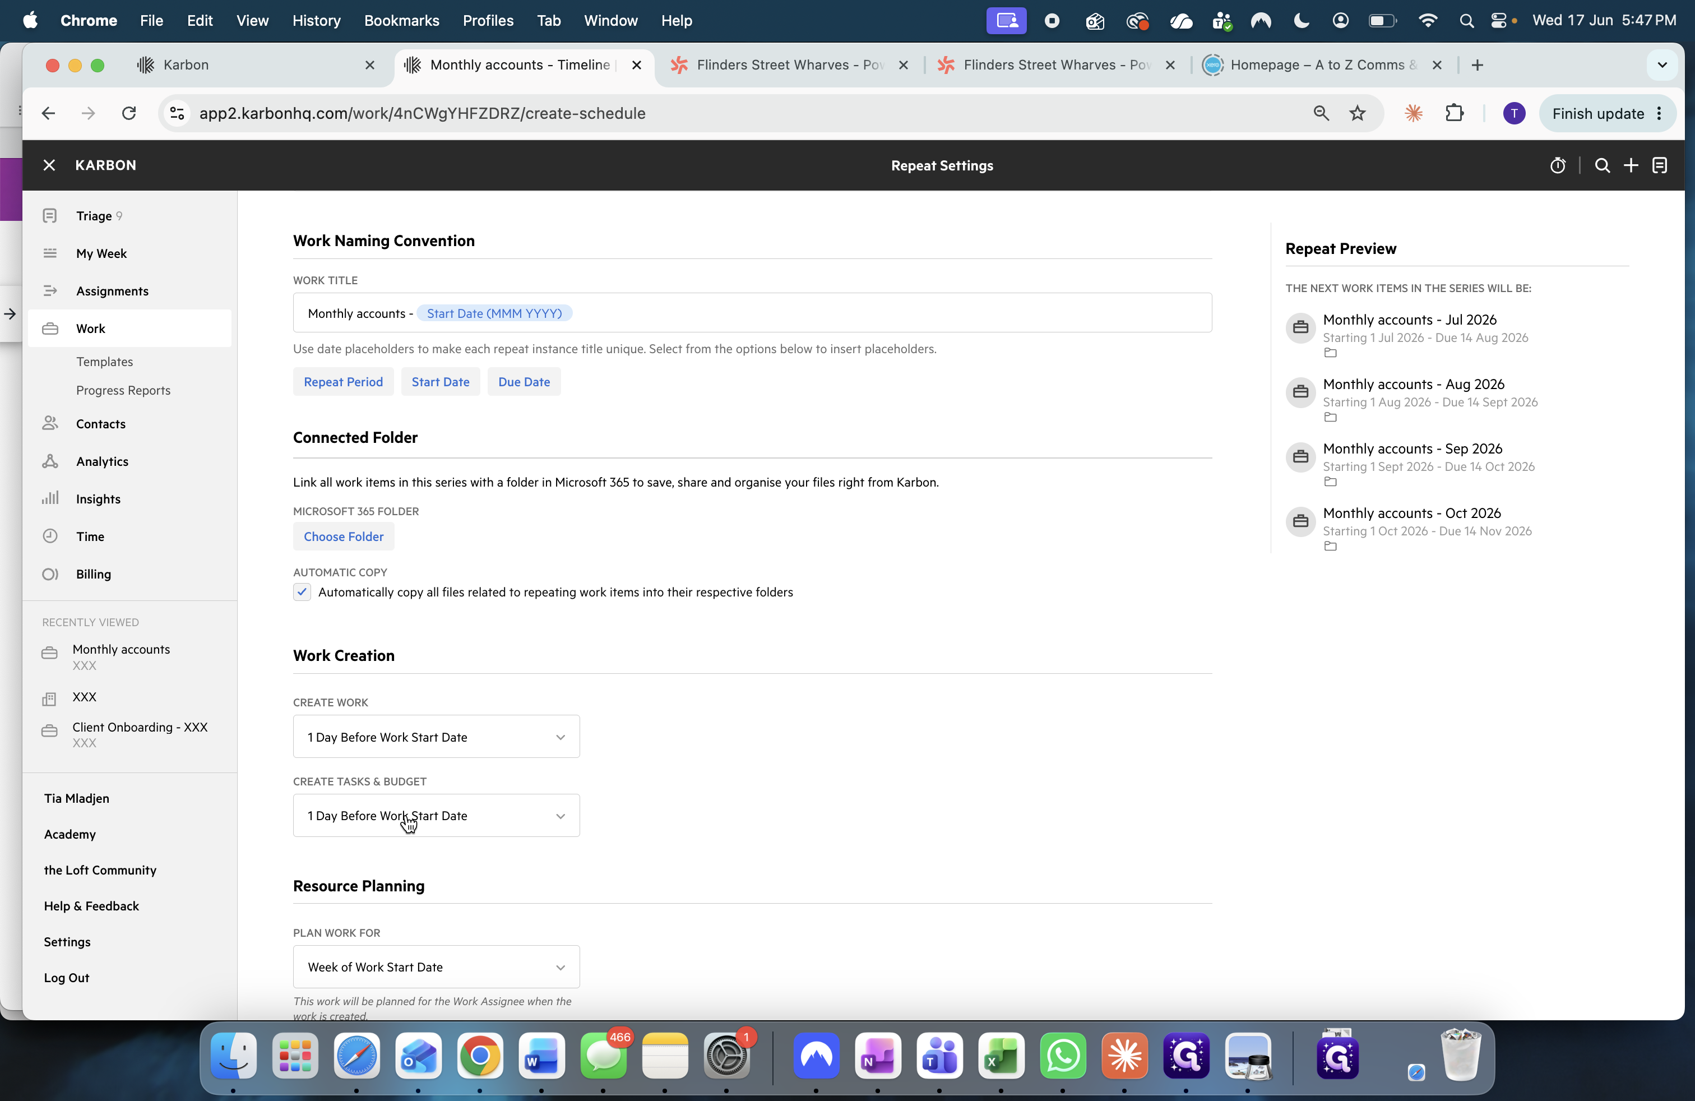Switch to first Flinders Street Wharves tab
Image resolution: width=1695 pixels, height=1101 pixels.
[x=789, y=65]
